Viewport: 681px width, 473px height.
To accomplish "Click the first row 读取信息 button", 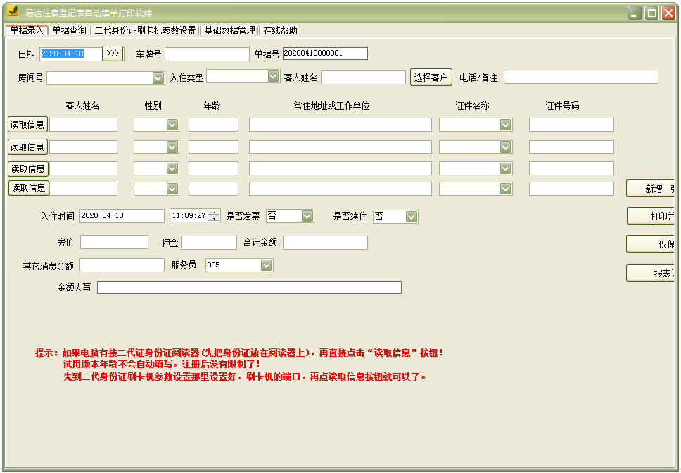I will pos(27,125).
